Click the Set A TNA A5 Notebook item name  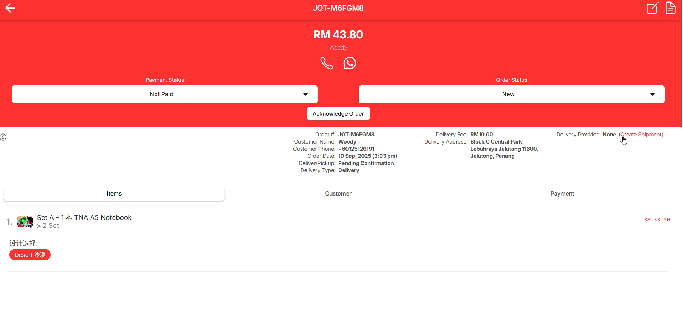pos(84,218)
